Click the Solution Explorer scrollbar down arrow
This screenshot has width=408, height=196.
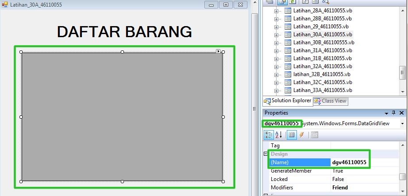(403, 92)
